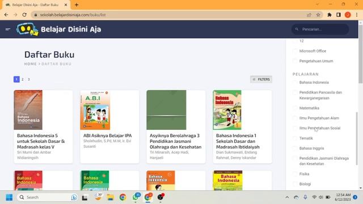Go to page 3 of book list

coord(29,79)
